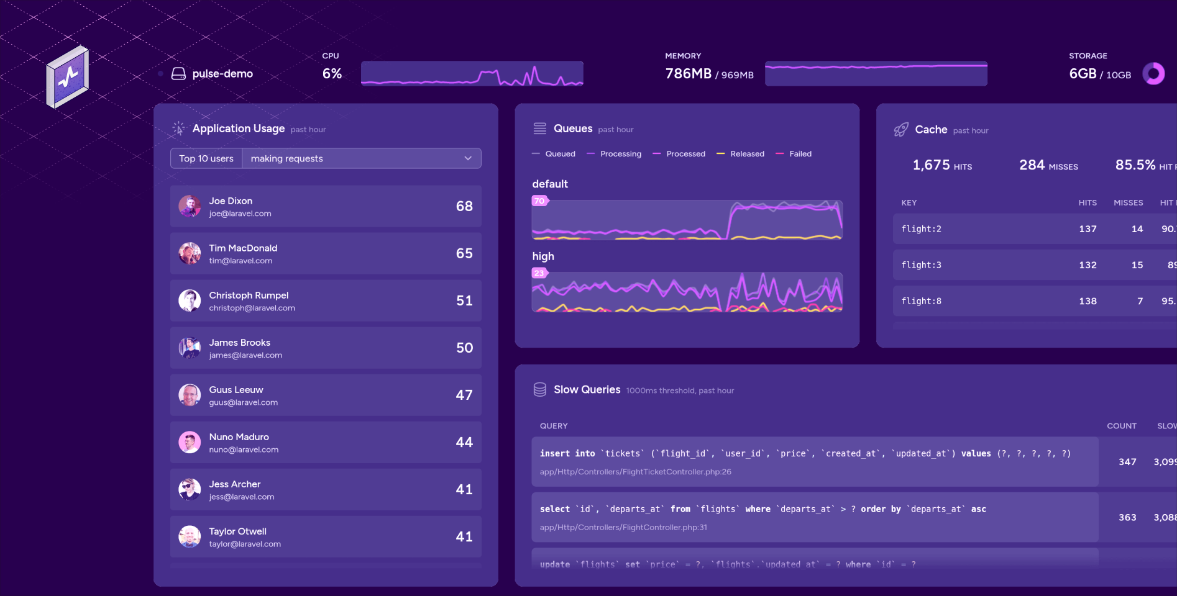Click the Application Usage cursor icon
Image resolution: width=1177 pixels, height=596 pixels.
click(x=178, y=129)
